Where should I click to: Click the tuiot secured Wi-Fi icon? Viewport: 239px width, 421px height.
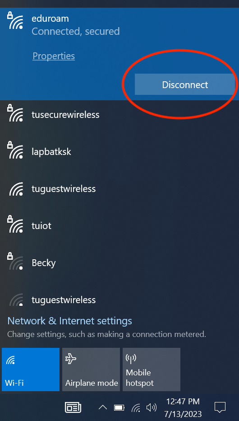15,225
